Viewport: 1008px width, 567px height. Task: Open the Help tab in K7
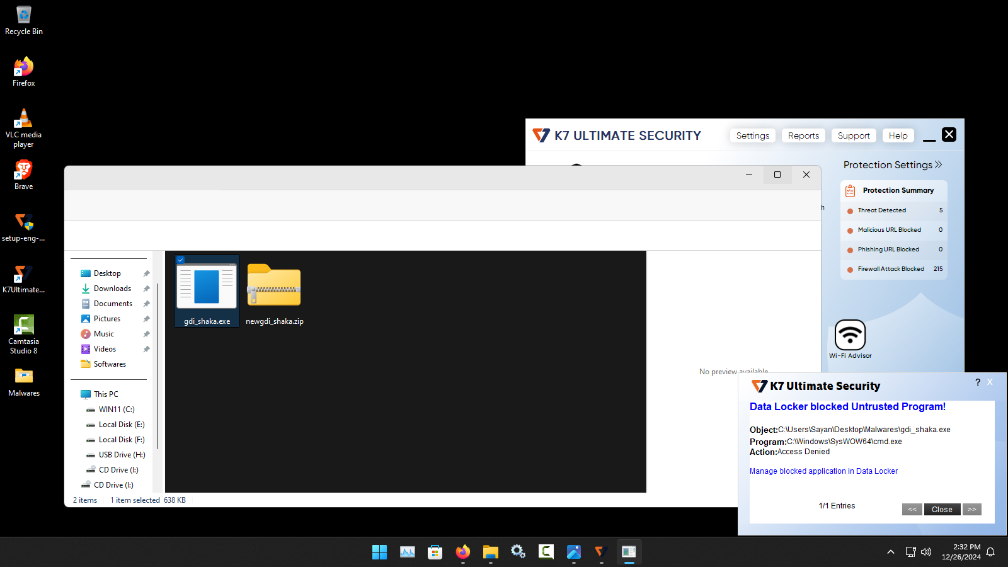point(898,135)
